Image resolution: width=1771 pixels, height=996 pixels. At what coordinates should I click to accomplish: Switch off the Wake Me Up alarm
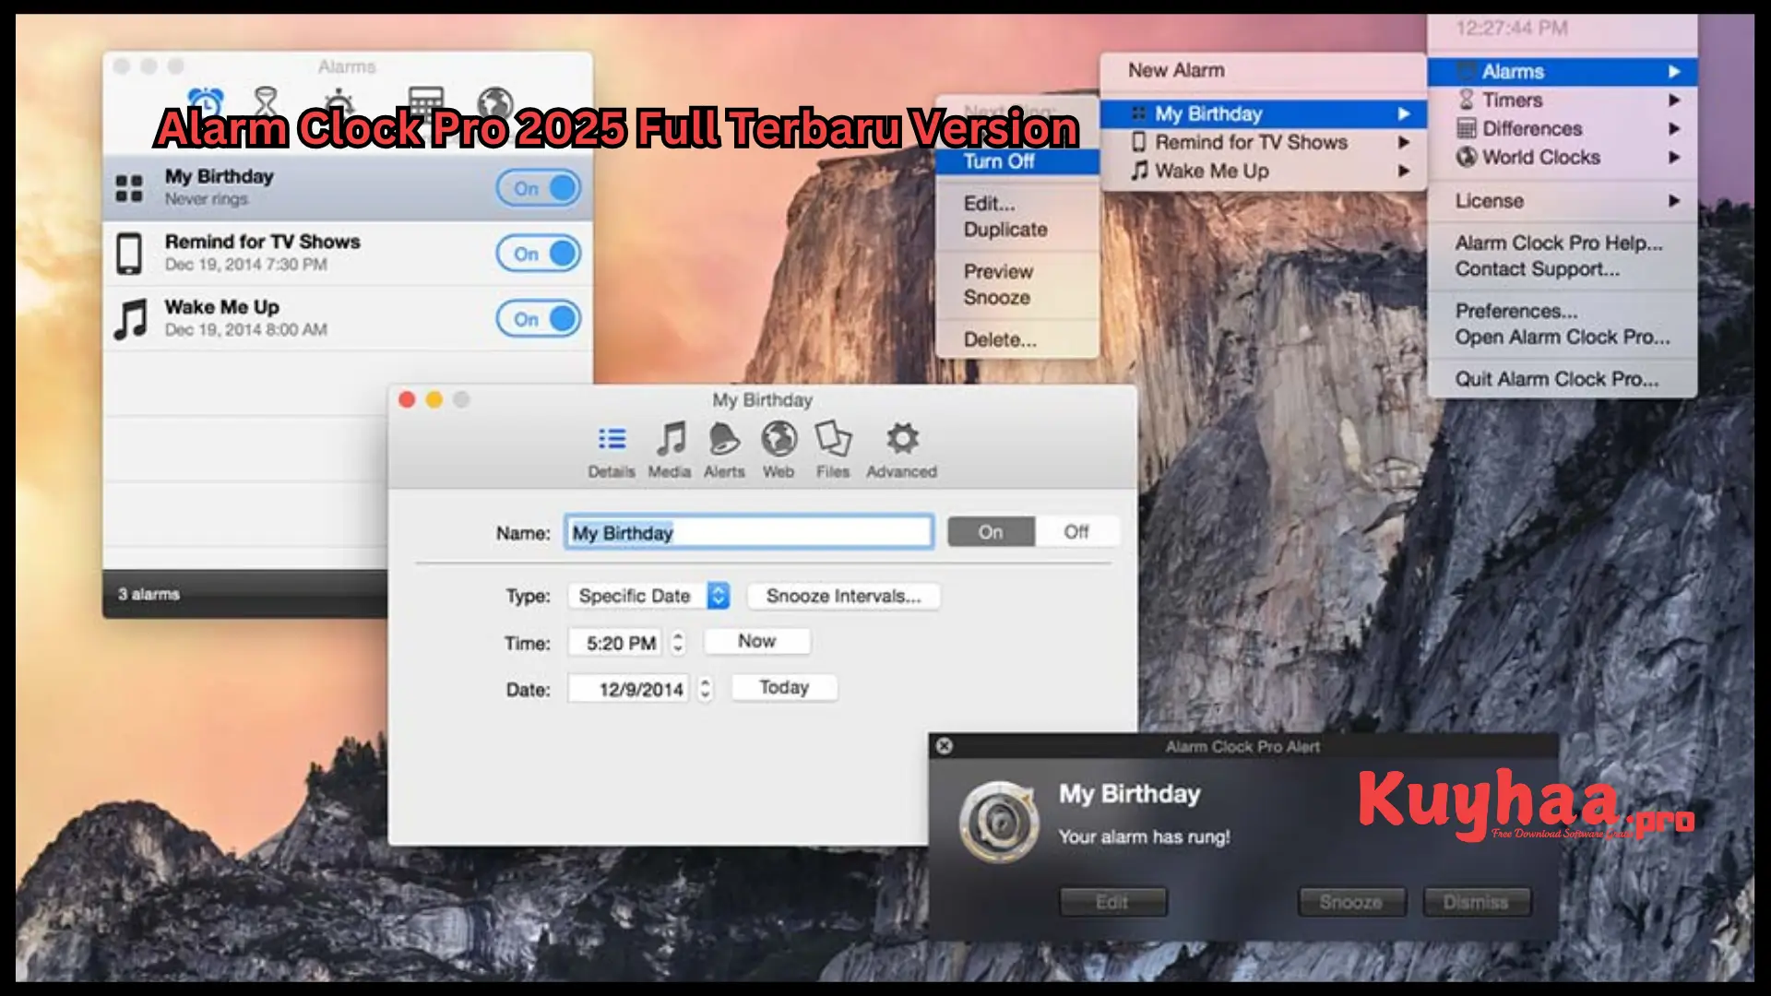click(539, 319)
